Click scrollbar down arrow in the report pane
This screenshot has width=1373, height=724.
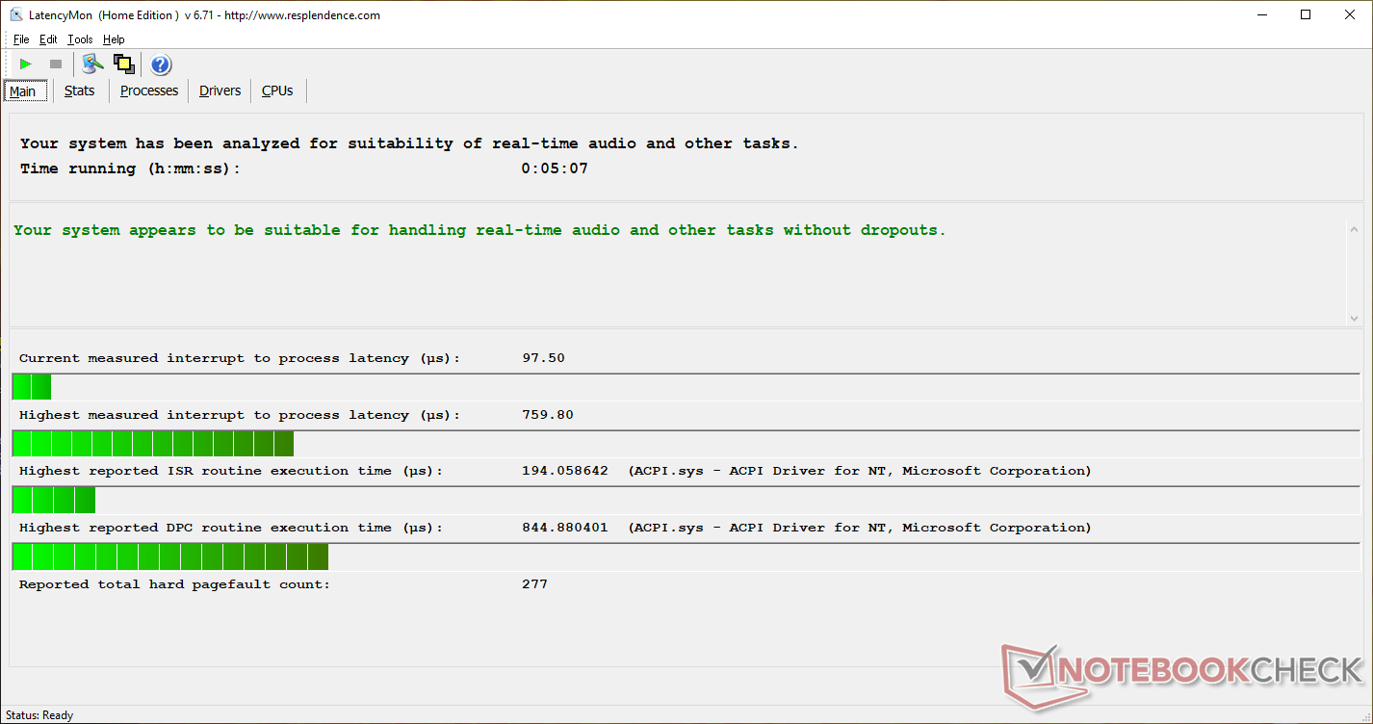tap(1354, 318)
